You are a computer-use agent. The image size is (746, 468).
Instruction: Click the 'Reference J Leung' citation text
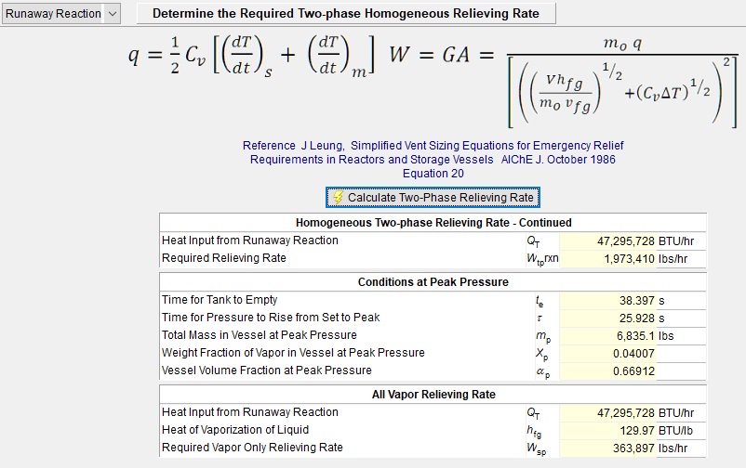pyautogui.click(x=433, y=146)
